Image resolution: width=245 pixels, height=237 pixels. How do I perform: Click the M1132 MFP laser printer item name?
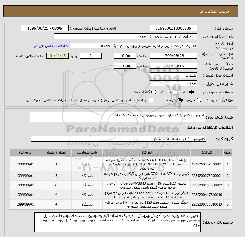(147, 195)
